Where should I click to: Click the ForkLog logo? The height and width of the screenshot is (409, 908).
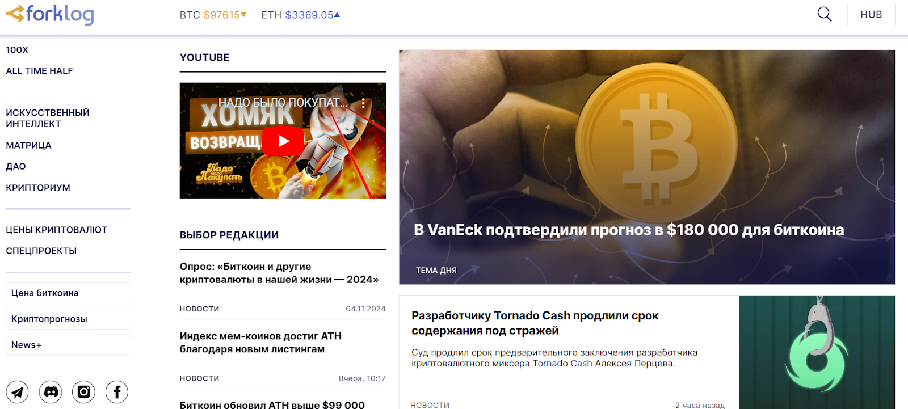[x=50, y=14]
